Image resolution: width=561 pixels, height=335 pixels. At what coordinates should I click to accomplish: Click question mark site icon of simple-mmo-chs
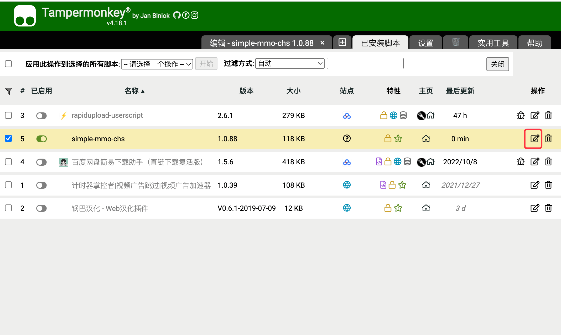pos(347,138)
